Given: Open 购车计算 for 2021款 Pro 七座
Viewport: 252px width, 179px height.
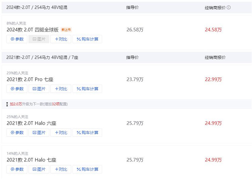Looking at the screenshot, I should (87, 89).
